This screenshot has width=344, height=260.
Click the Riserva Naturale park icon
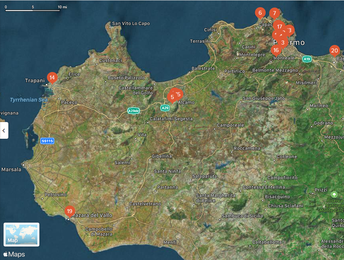coord(334,194)
